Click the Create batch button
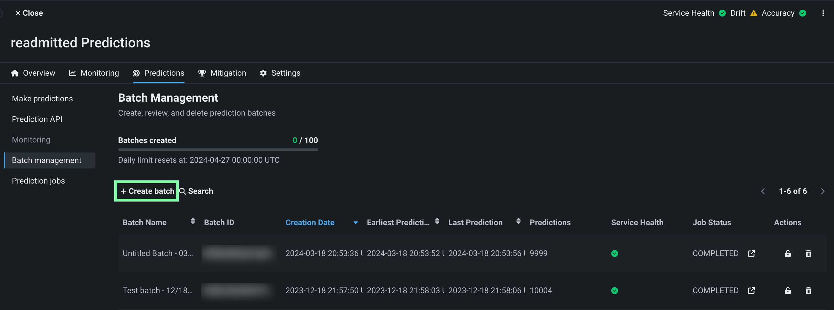This screenshot has height=310, width=834. tap(147, 191)
